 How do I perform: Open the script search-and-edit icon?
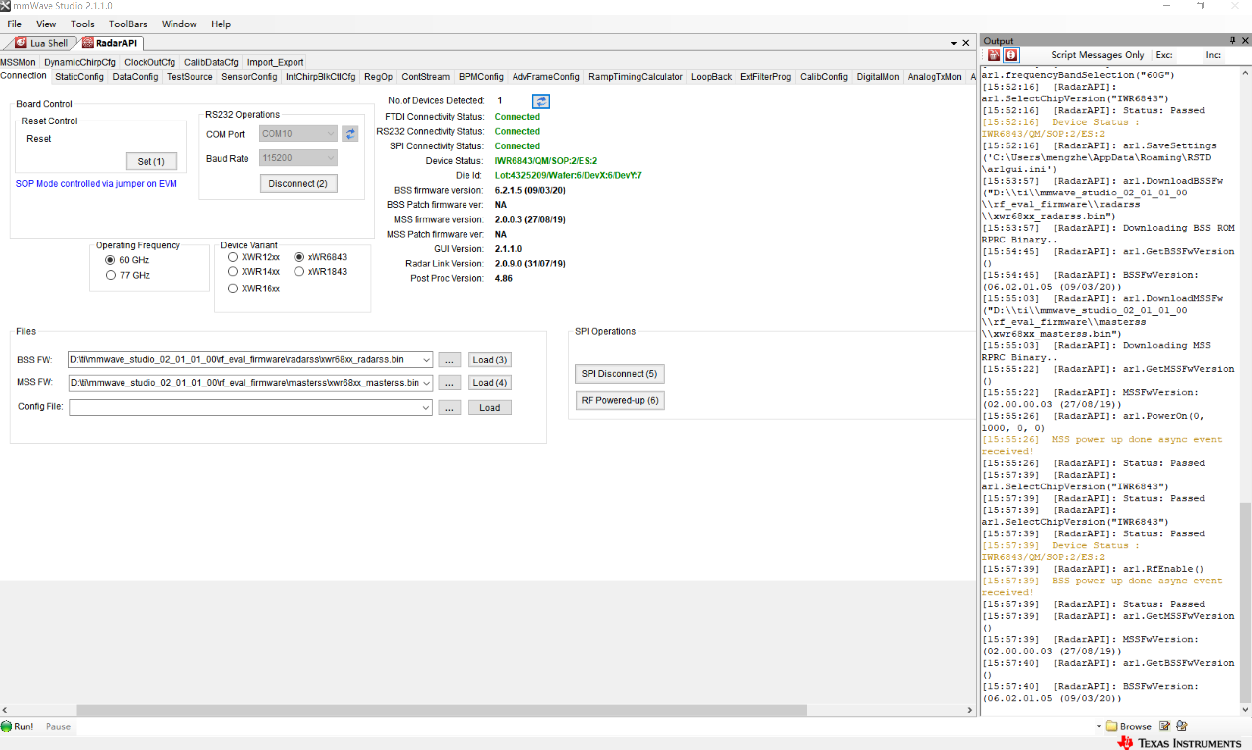1182,726
